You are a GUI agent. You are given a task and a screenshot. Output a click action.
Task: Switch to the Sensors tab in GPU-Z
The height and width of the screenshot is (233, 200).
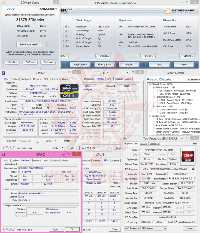[x=144, y=144]
